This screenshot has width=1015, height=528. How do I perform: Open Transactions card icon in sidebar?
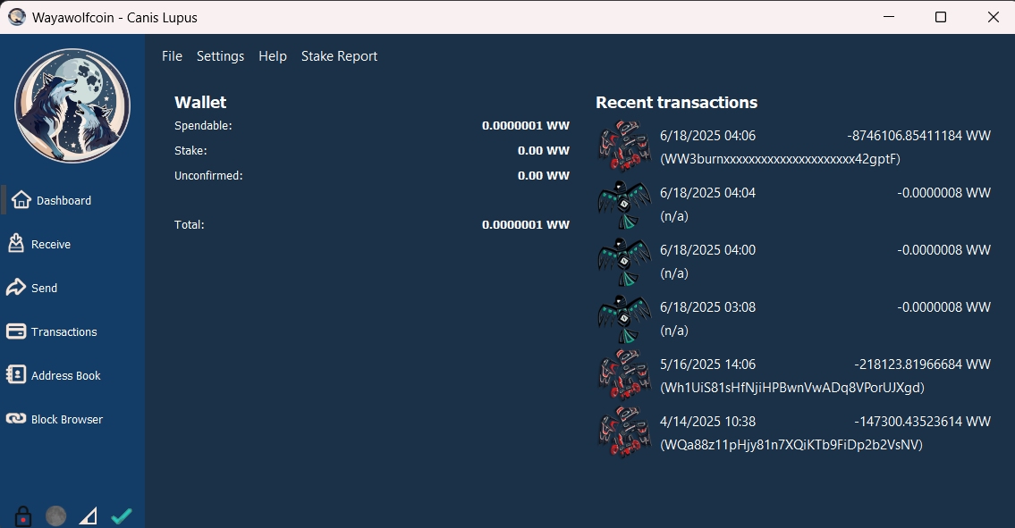point(15,331)
